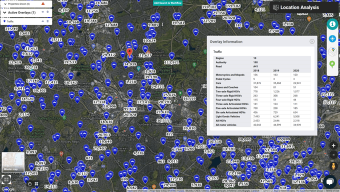The width and height of the screenshot is (340, 192).
Task: Click the 2019 column header
Action: 276,70
